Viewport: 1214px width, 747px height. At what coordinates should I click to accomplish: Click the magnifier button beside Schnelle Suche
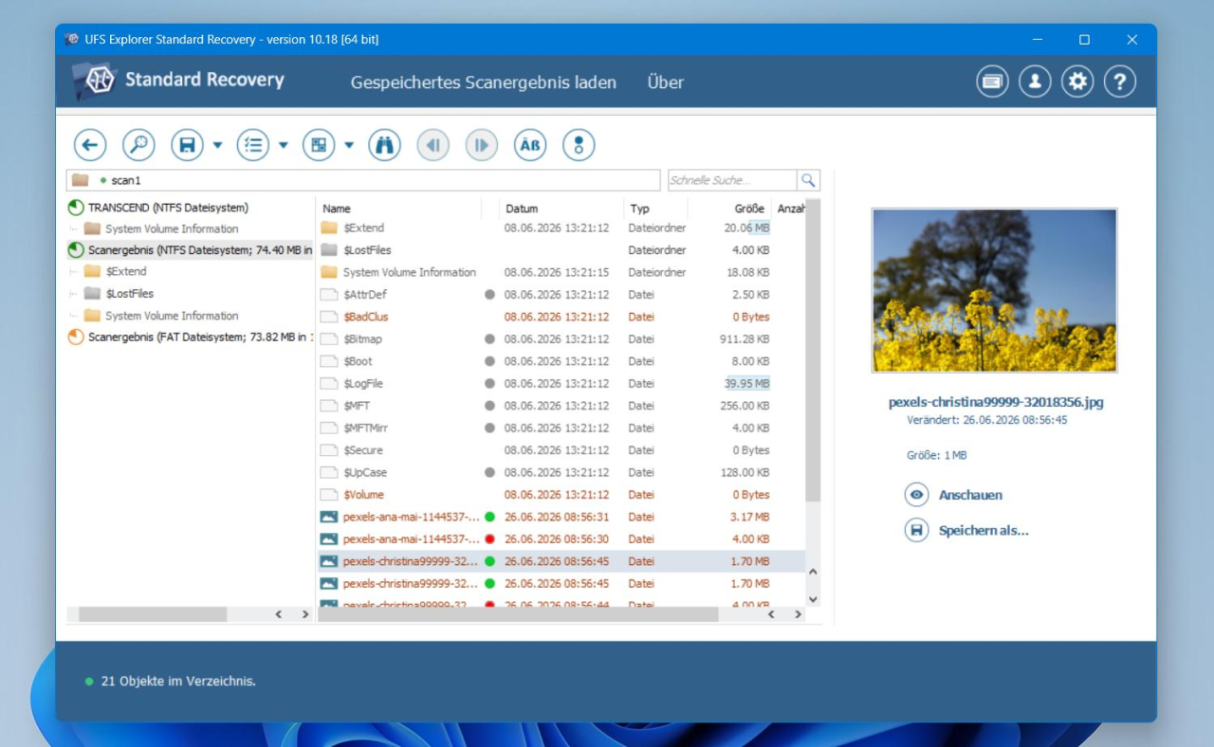pos(808,180)
